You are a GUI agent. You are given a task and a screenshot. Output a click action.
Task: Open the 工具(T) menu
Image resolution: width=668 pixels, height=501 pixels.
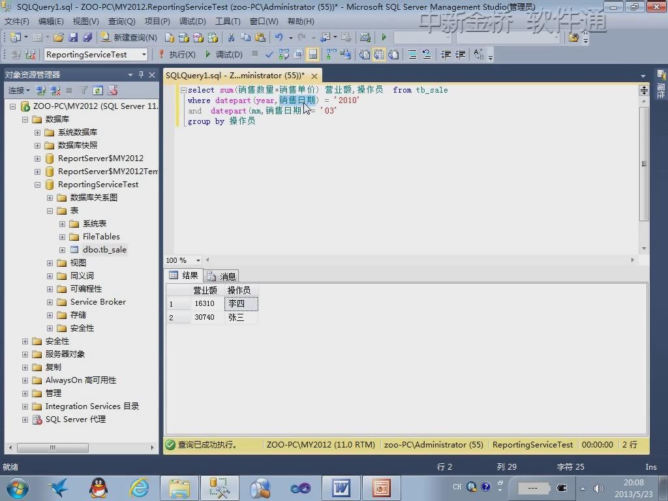[228, 22]
